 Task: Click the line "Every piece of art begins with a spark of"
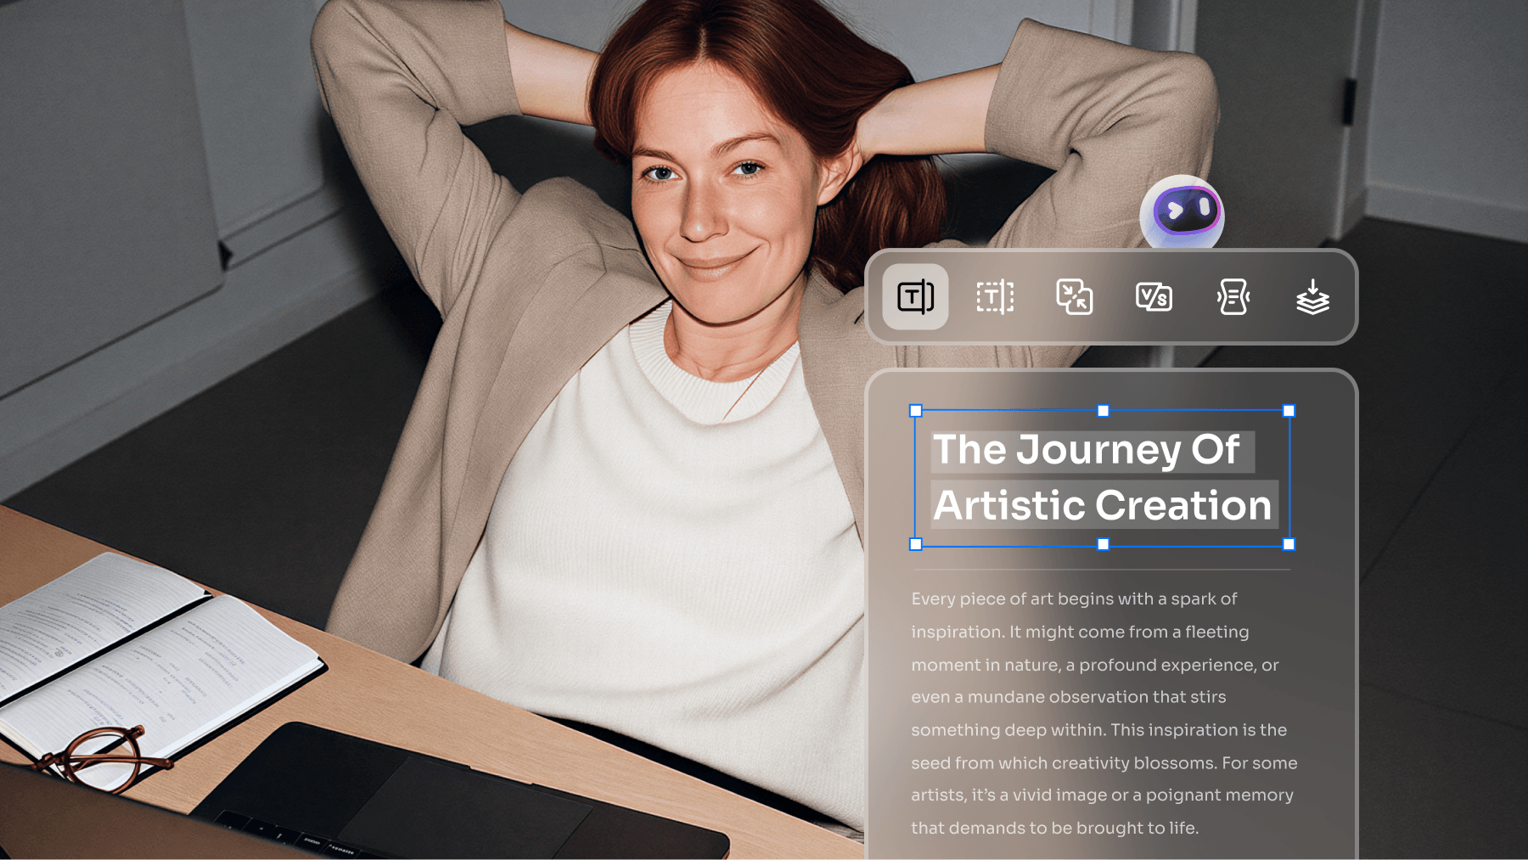pos(1074,599)
